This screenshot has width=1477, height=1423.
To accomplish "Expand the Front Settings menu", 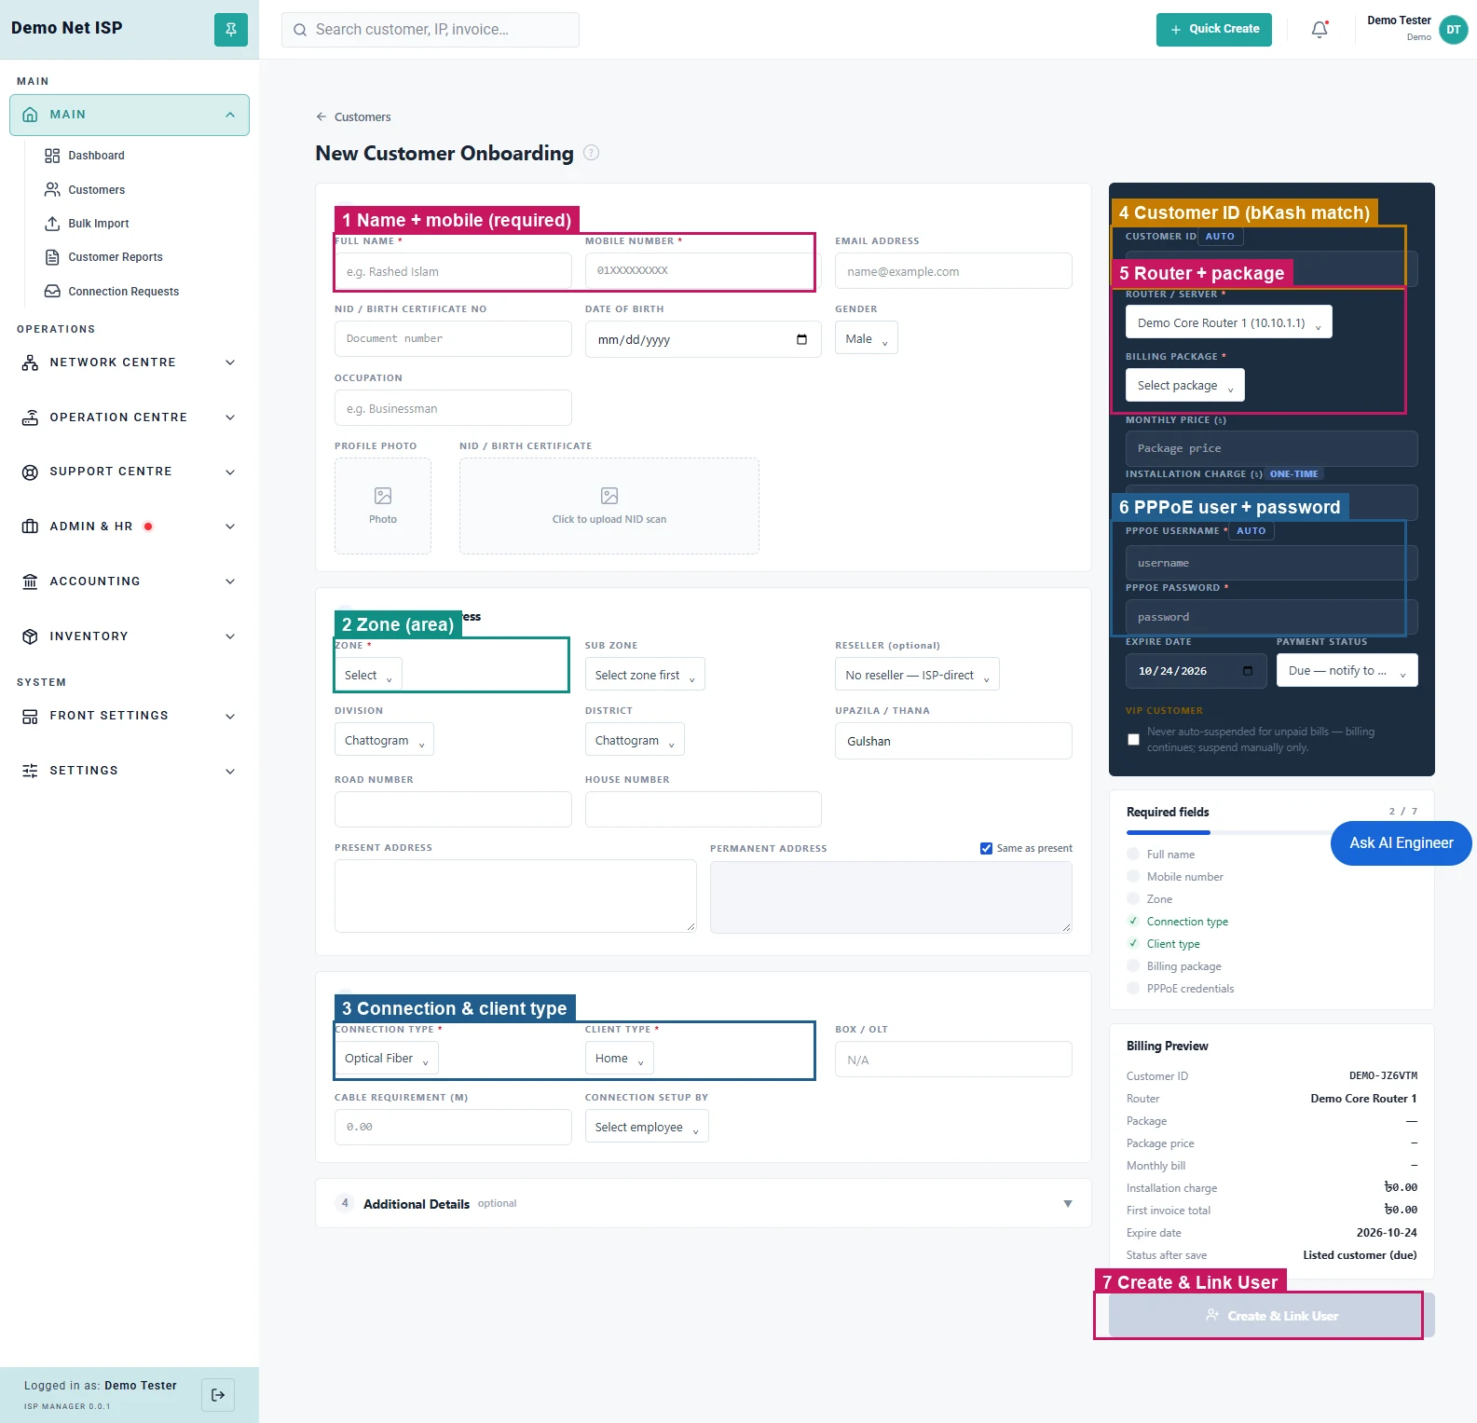I will 130,716.
